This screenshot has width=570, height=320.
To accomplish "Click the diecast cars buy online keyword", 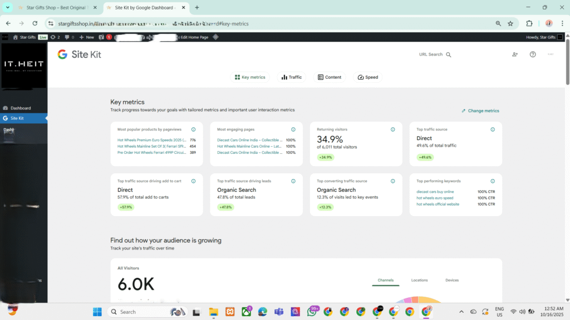I will coord(435,192).
